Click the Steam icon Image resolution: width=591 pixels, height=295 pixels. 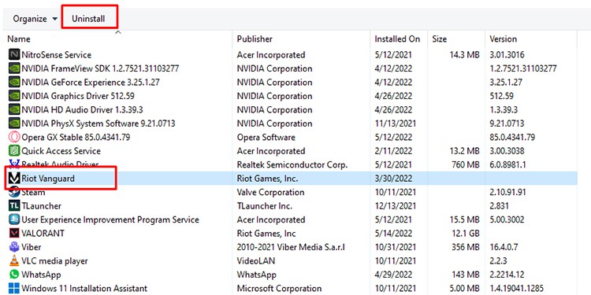(x=14, y=192)
